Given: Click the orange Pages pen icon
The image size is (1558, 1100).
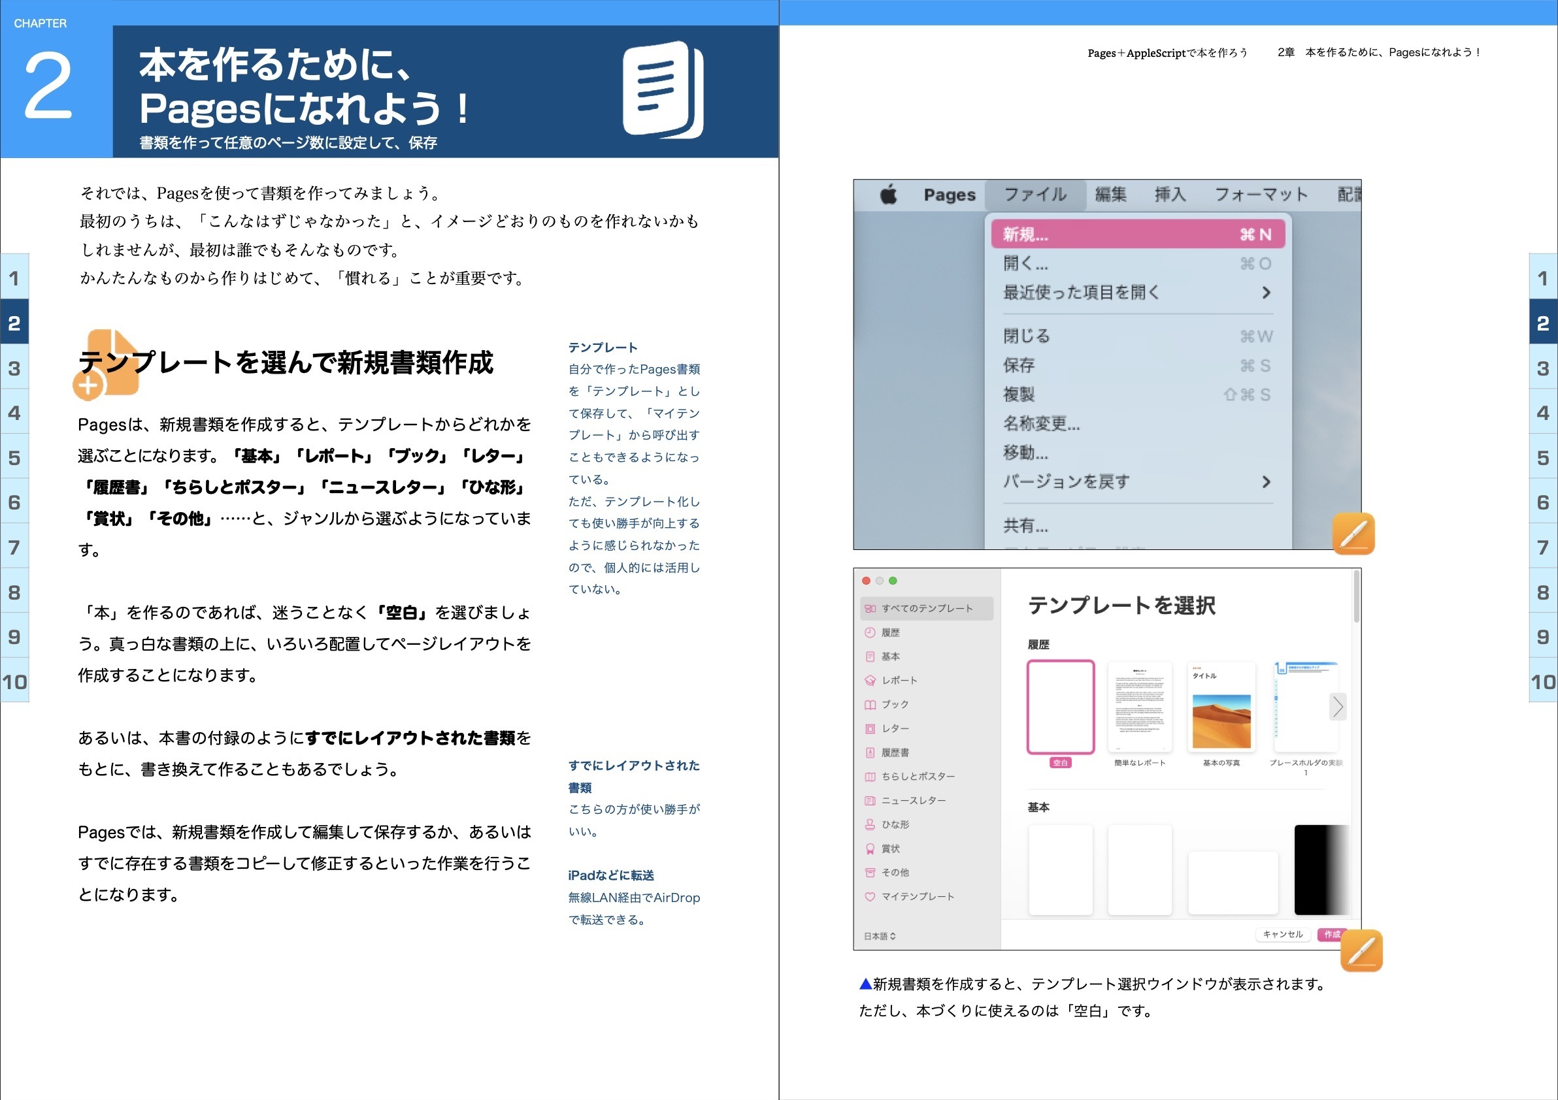Looking at the screenshot, I should pos(1353,534).
